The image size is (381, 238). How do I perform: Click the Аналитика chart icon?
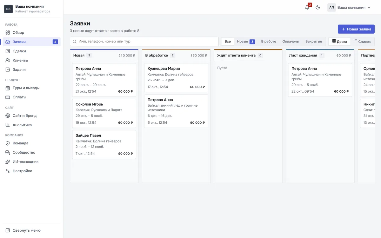click(8, 125)
